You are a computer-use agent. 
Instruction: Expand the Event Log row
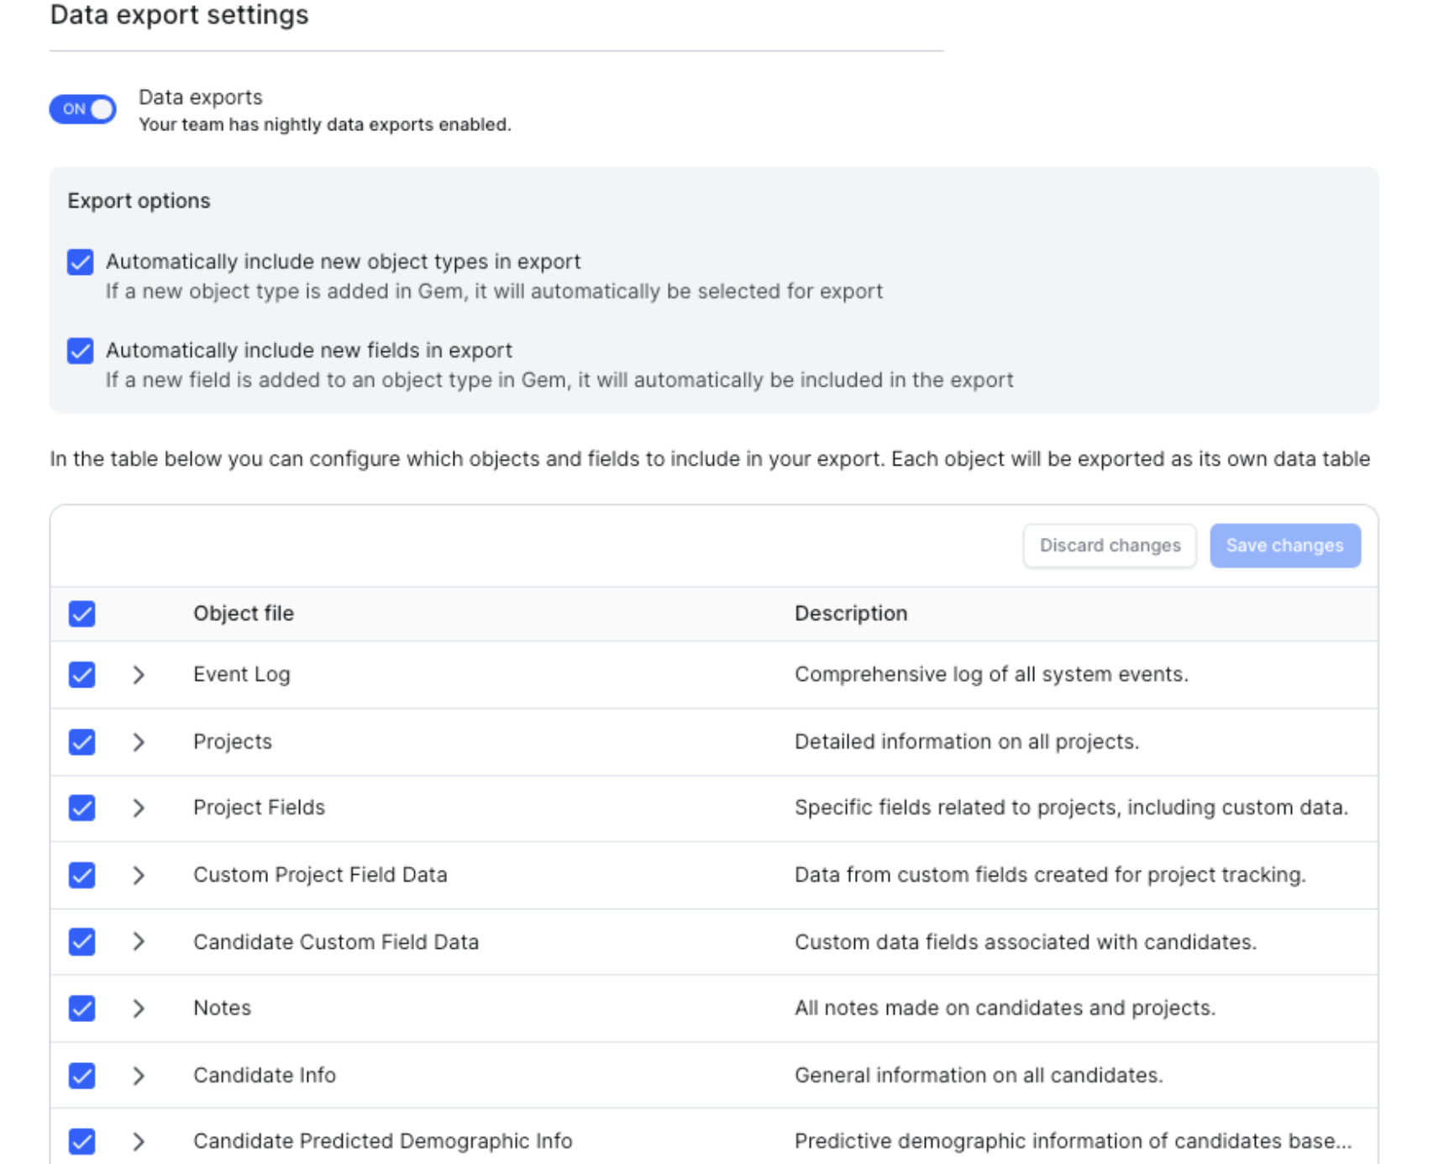coord(139,675)
